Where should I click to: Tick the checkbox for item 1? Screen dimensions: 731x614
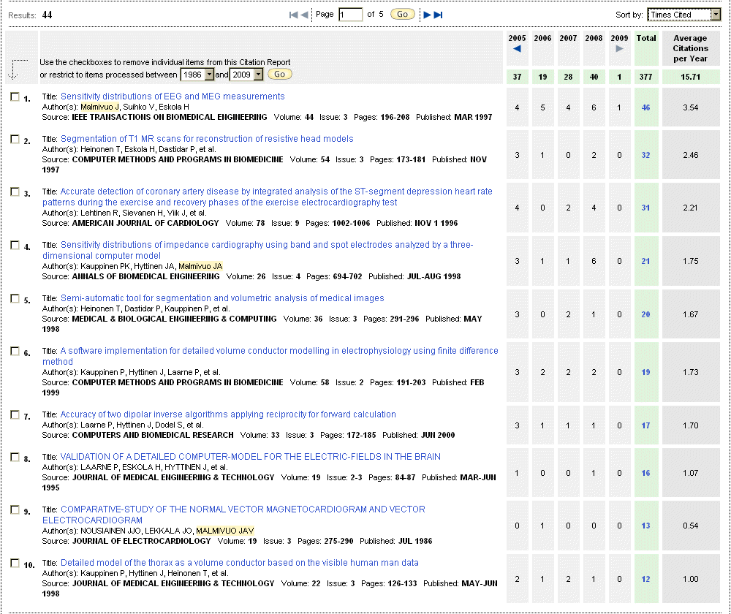coord(15,96)
